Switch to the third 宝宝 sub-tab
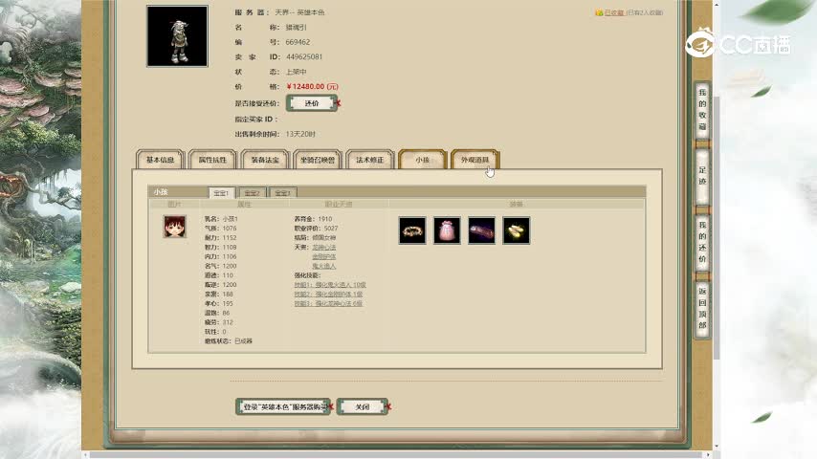817x459 pixels. (283, 193)
